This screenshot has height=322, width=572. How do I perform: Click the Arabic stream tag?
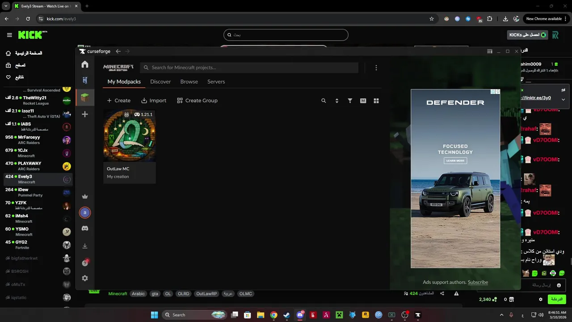pos(138,294)
